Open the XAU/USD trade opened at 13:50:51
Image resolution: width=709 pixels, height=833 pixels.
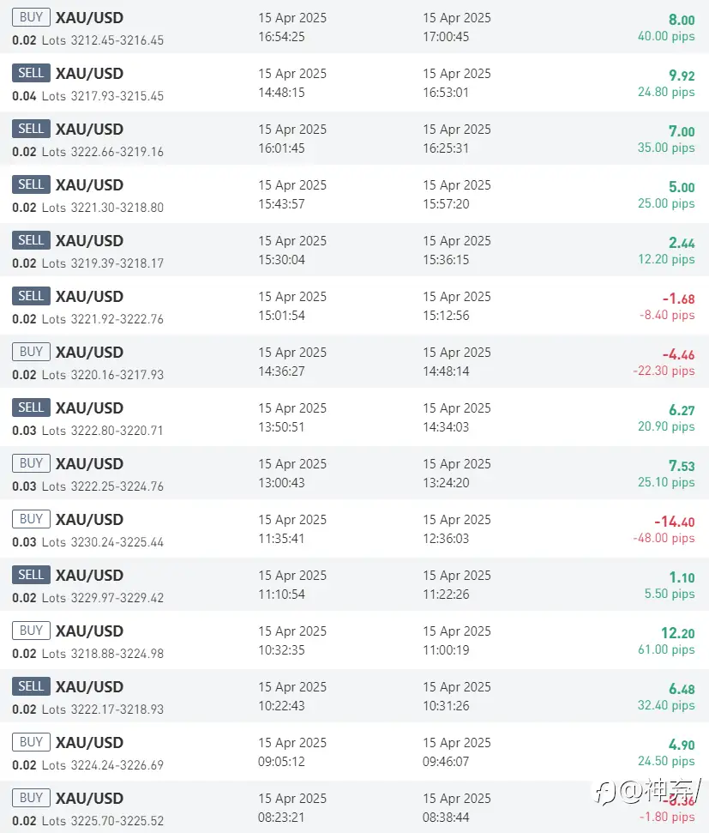point(354,417)
